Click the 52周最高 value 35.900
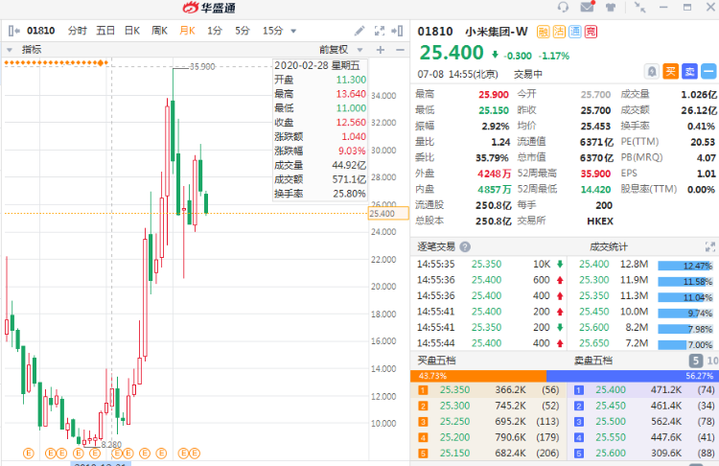The image size is (719, 466). coord(595,174)
